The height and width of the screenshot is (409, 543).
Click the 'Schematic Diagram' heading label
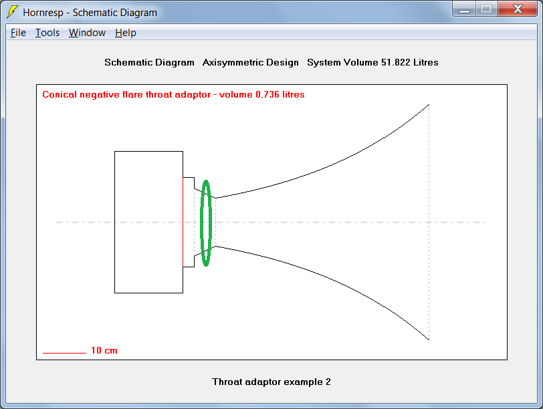(x=149, y=62)
